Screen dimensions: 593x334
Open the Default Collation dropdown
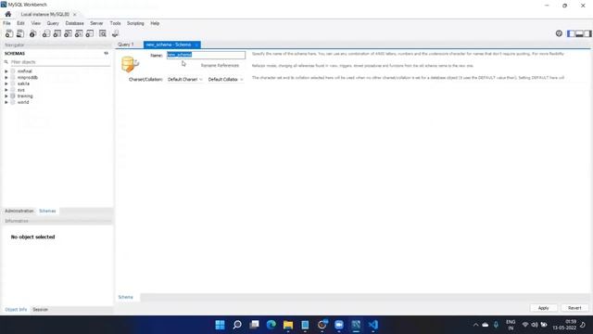pyautogui.click(x=225, y=80)
